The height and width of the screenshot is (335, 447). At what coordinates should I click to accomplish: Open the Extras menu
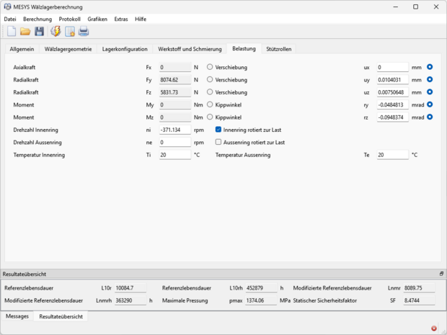click(121, 19)
